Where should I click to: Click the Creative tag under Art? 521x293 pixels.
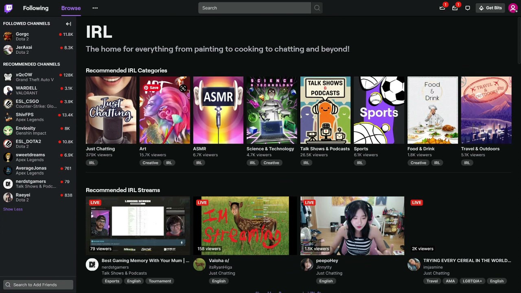click(150, 163)
